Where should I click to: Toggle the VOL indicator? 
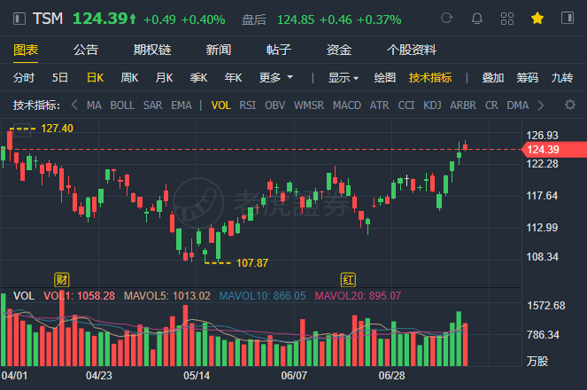(x=220, y=105)
